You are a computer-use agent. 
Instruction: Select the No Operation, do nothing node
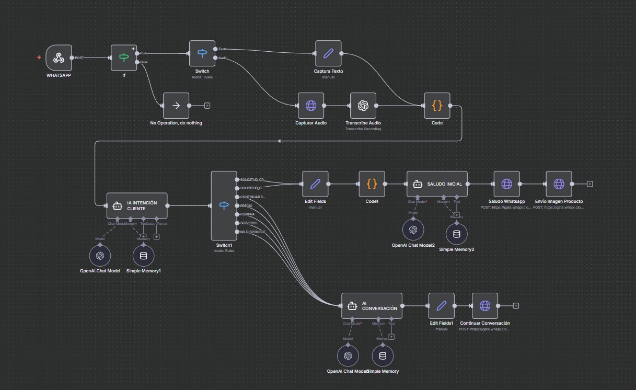pos(176,106)
